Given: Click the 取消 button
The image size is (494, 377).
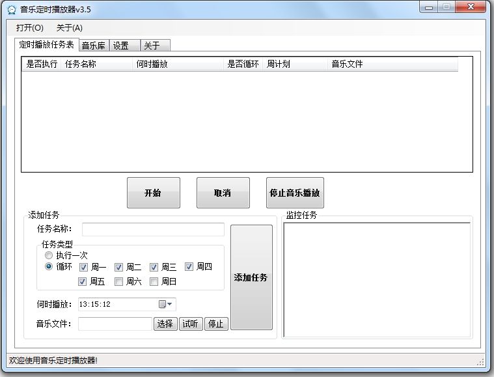Looking at the screenshot, I should point(223,193).
